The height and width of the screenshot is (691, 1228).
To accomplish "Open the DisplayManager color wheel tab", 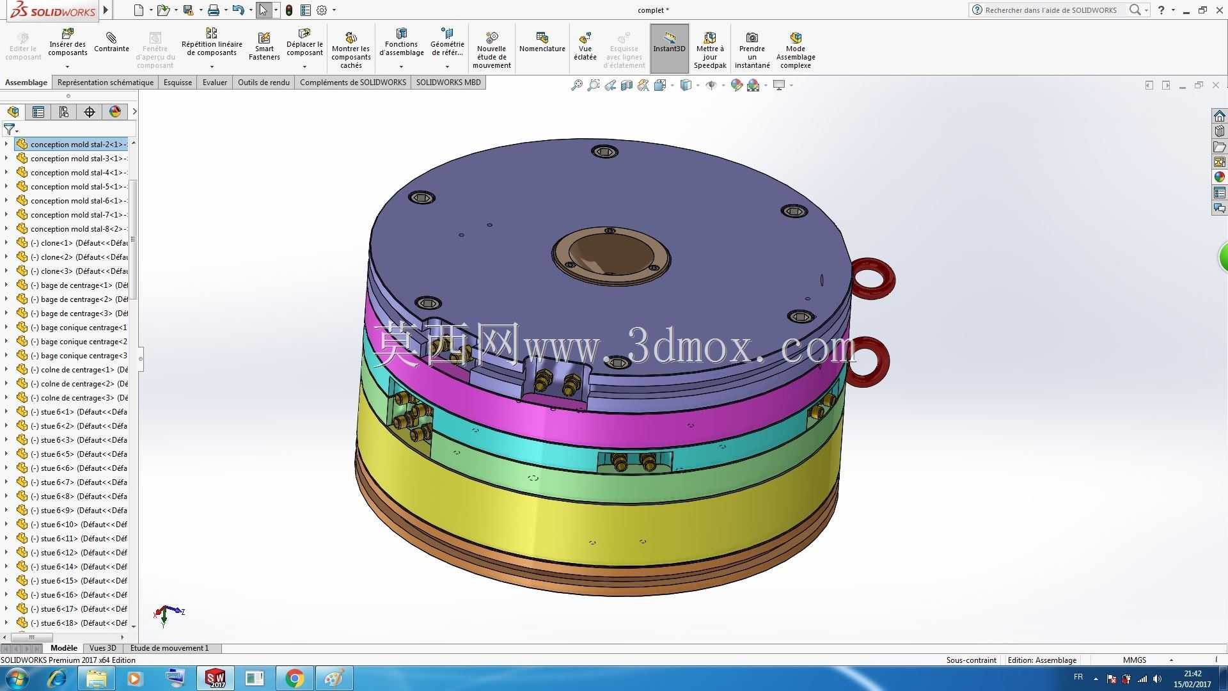I will coord(115,112).
